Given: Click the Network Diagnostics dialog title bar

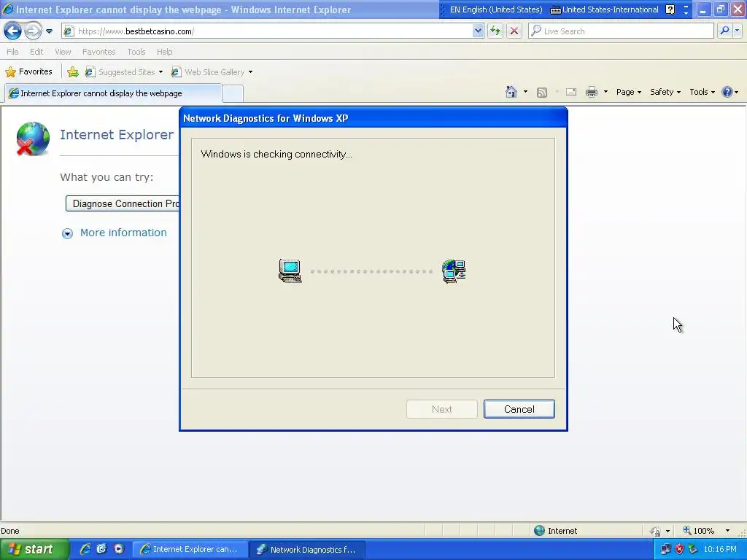Looking at the screenshot, I should 373,119.
